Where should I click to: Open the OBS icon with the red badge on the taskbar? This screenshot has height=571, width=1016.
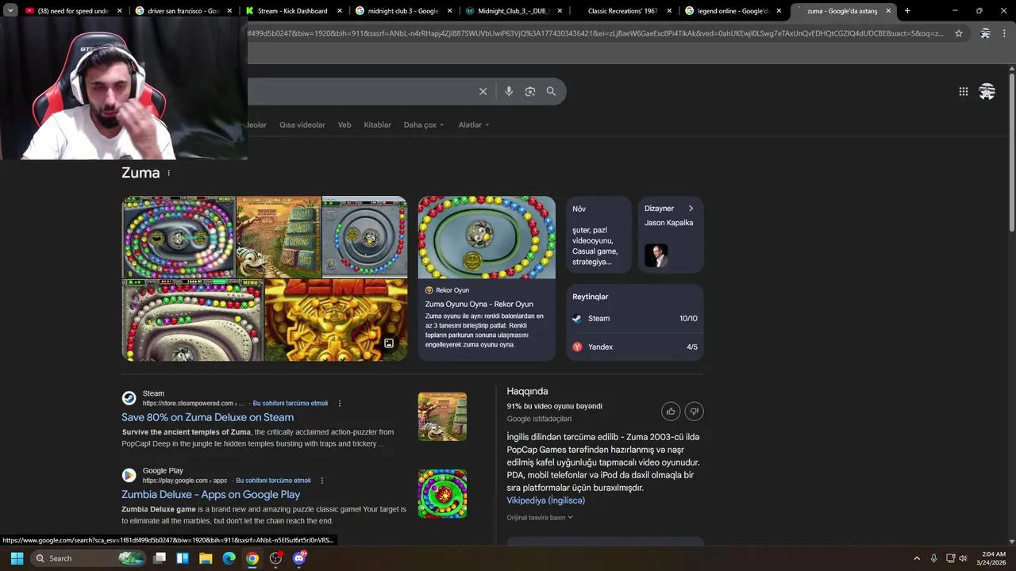pyautogui.click(x=275, y=558)
